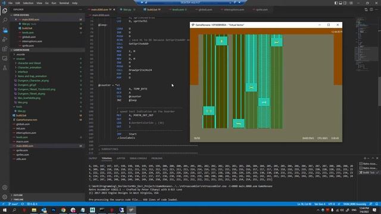Open the Help menu
The width and height of the screenshot is (381, 214).
tap(74, 3)
